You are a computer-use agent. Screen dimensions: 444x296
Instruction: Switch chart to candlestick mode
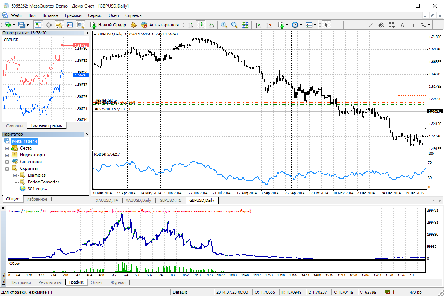[201, 25]
